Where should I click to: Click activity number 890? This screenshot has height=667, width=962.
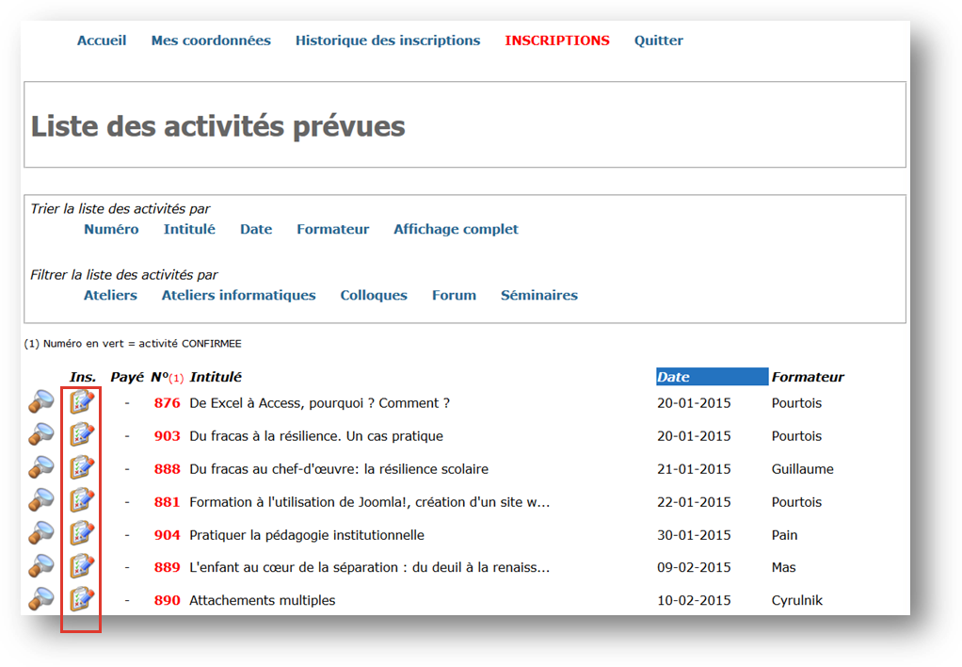[167, 600]
